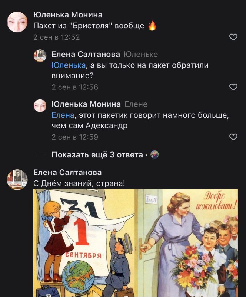
Task: Open Елена Салтанова's avatar on the 12:56 reply
Action: (x=40, y=56)
